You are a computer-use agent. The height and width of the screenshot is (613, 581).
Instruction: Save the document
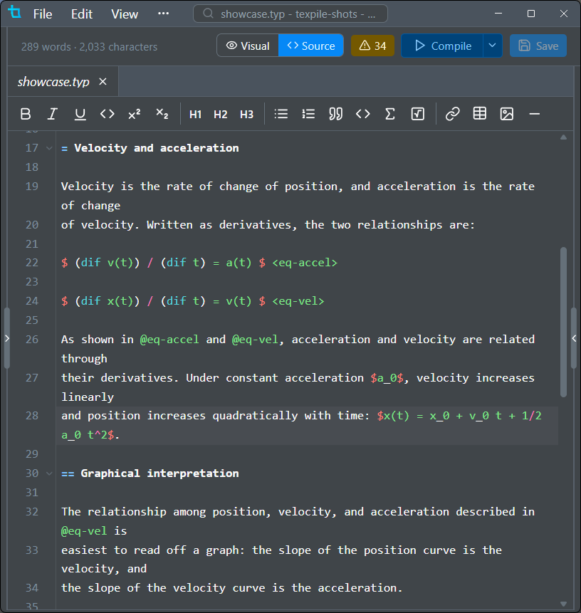click(x=538, y=46)
